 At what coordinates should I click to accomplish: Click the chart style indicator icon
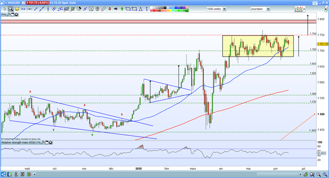(x=299, y=9)
